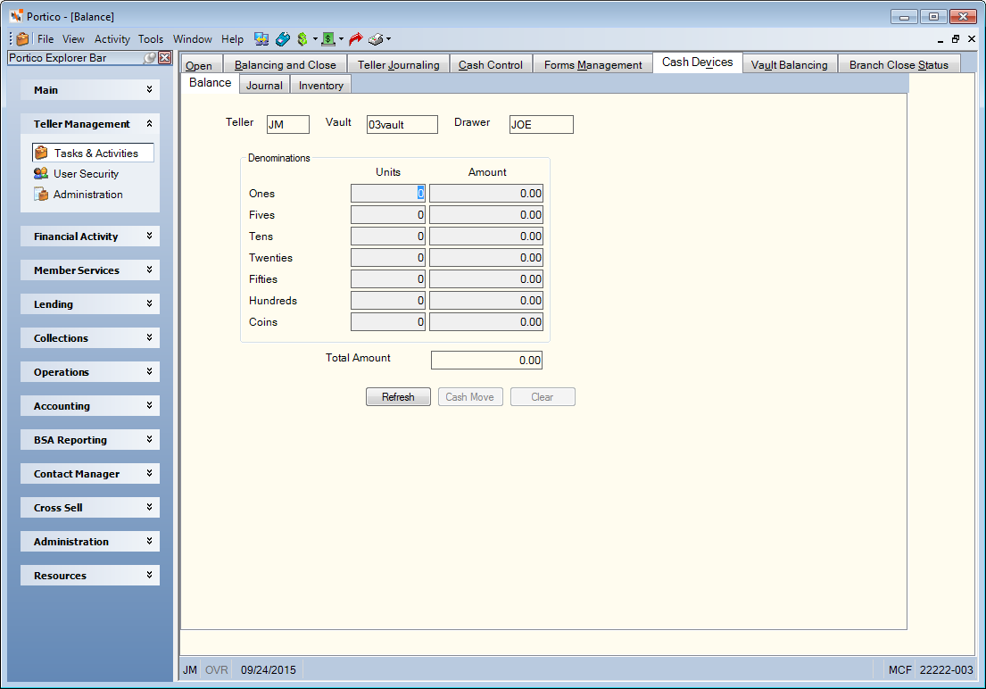Screen dimensions: 986x689
Task: Click the Cash Move button
Action: point(469,397)
